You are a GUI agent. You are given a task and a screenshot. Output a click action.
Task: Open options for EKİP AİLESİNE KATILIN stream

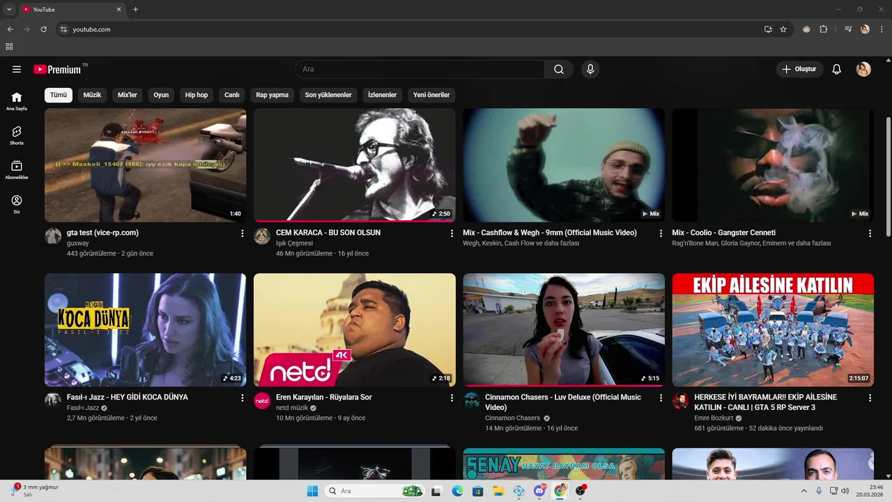[x=870, y=398]
